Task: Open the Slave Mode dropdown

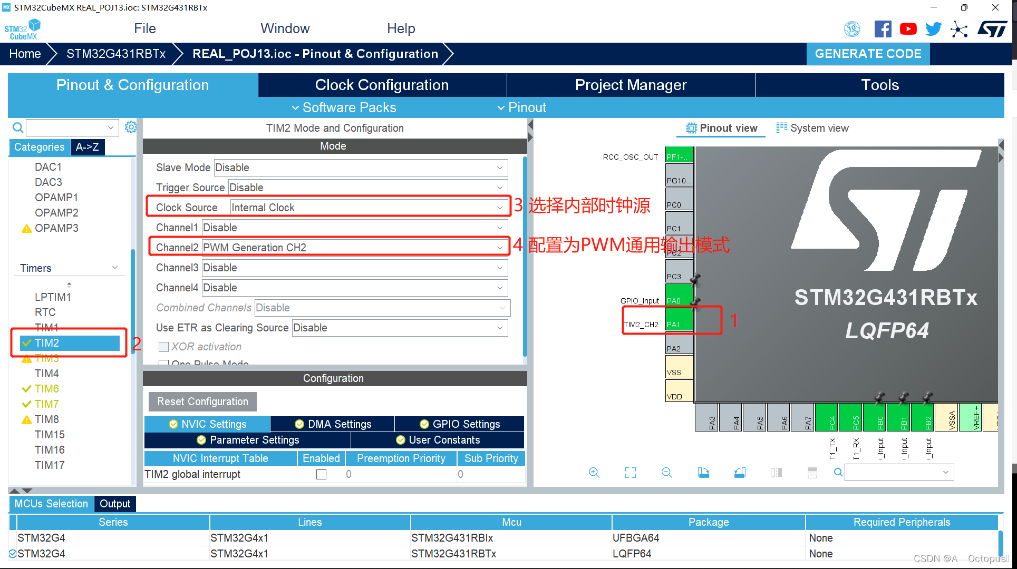Action: tap(361, 168)
